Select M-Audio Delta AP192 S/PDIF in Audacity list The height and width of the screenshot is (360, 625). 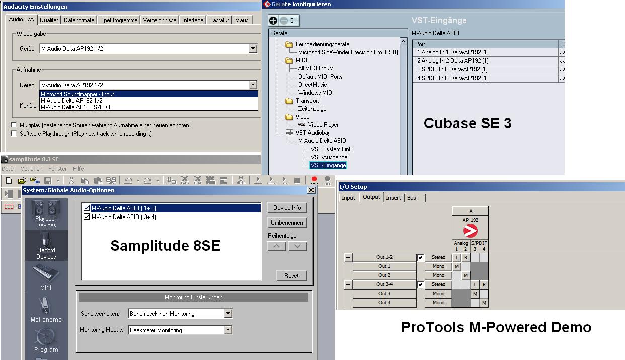(148, 107)
